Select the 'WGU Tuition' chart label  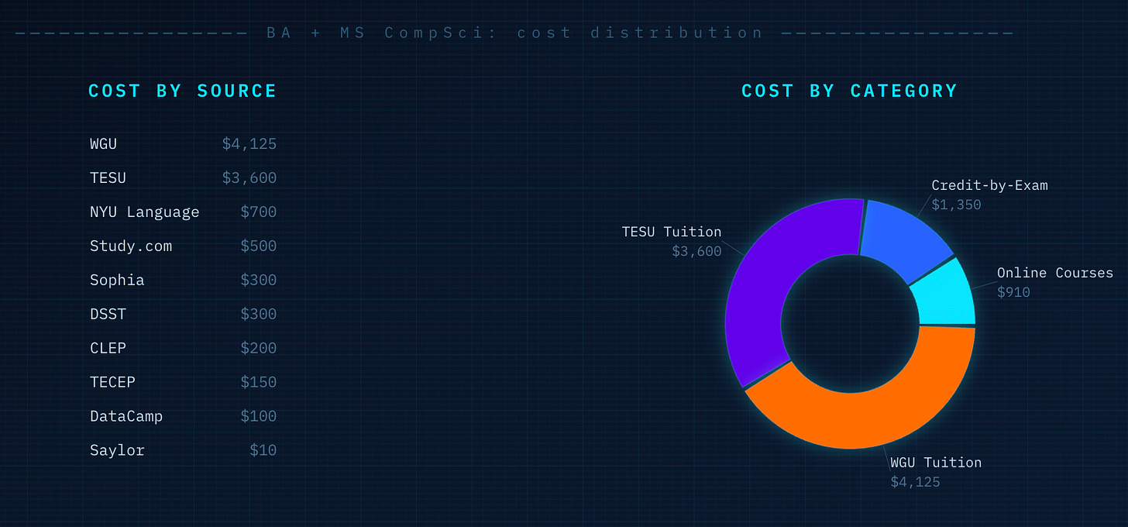pos(936,463)
